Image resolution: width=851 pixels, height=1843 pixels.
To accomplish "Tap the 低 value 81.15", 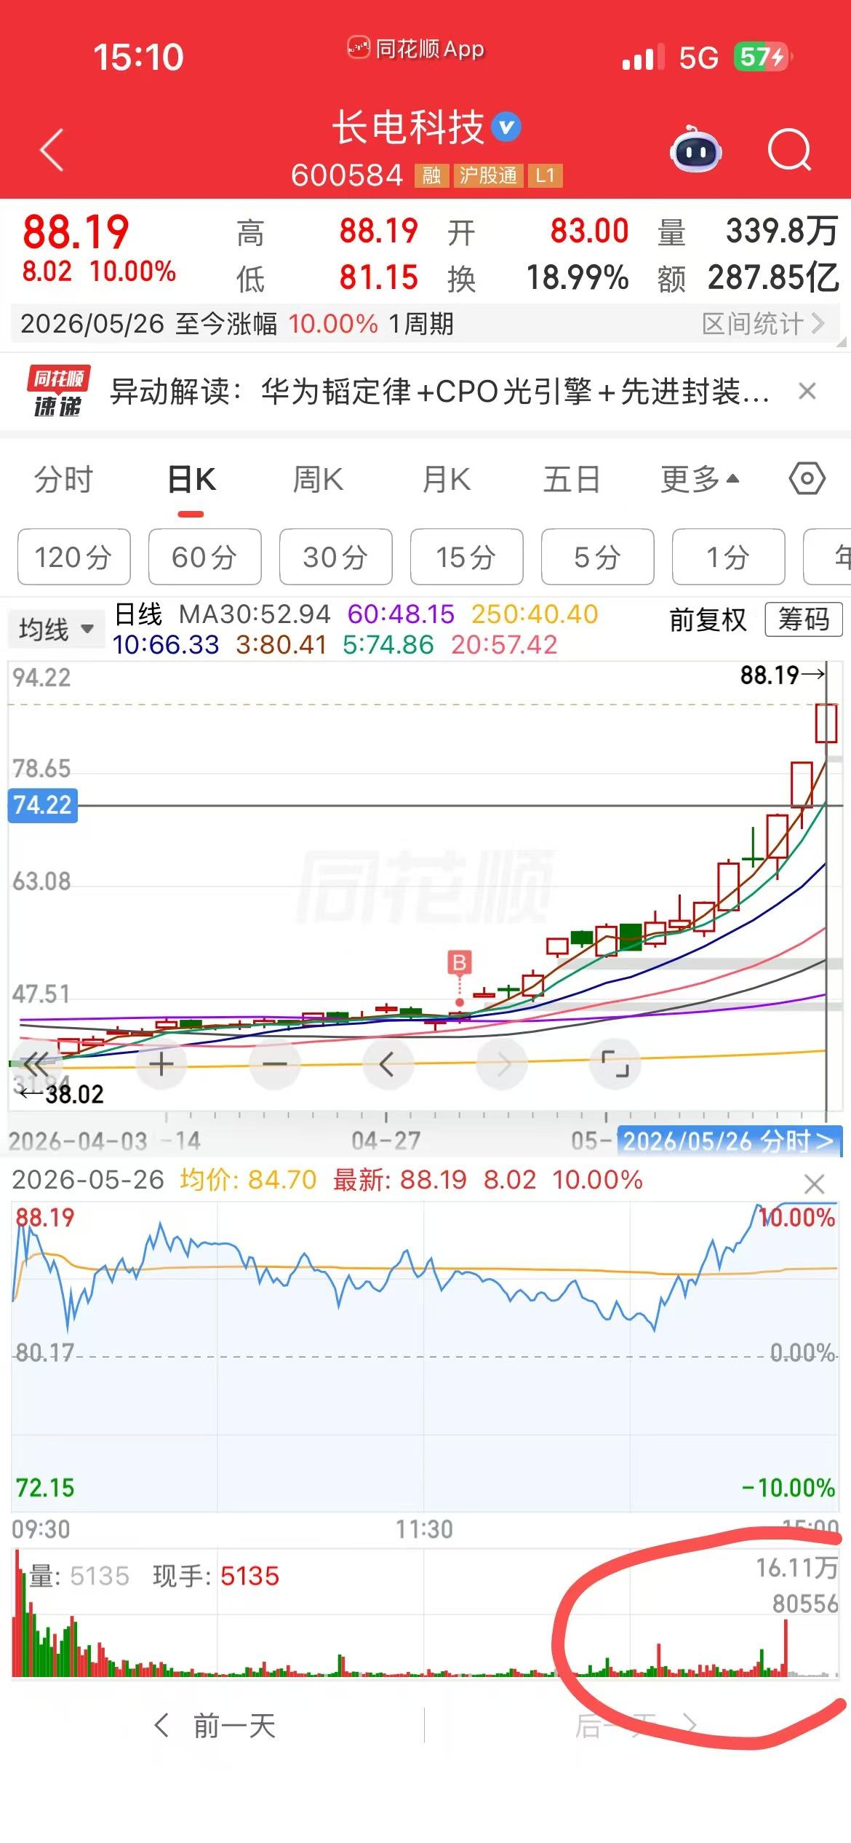I will (x=378, y=277).
